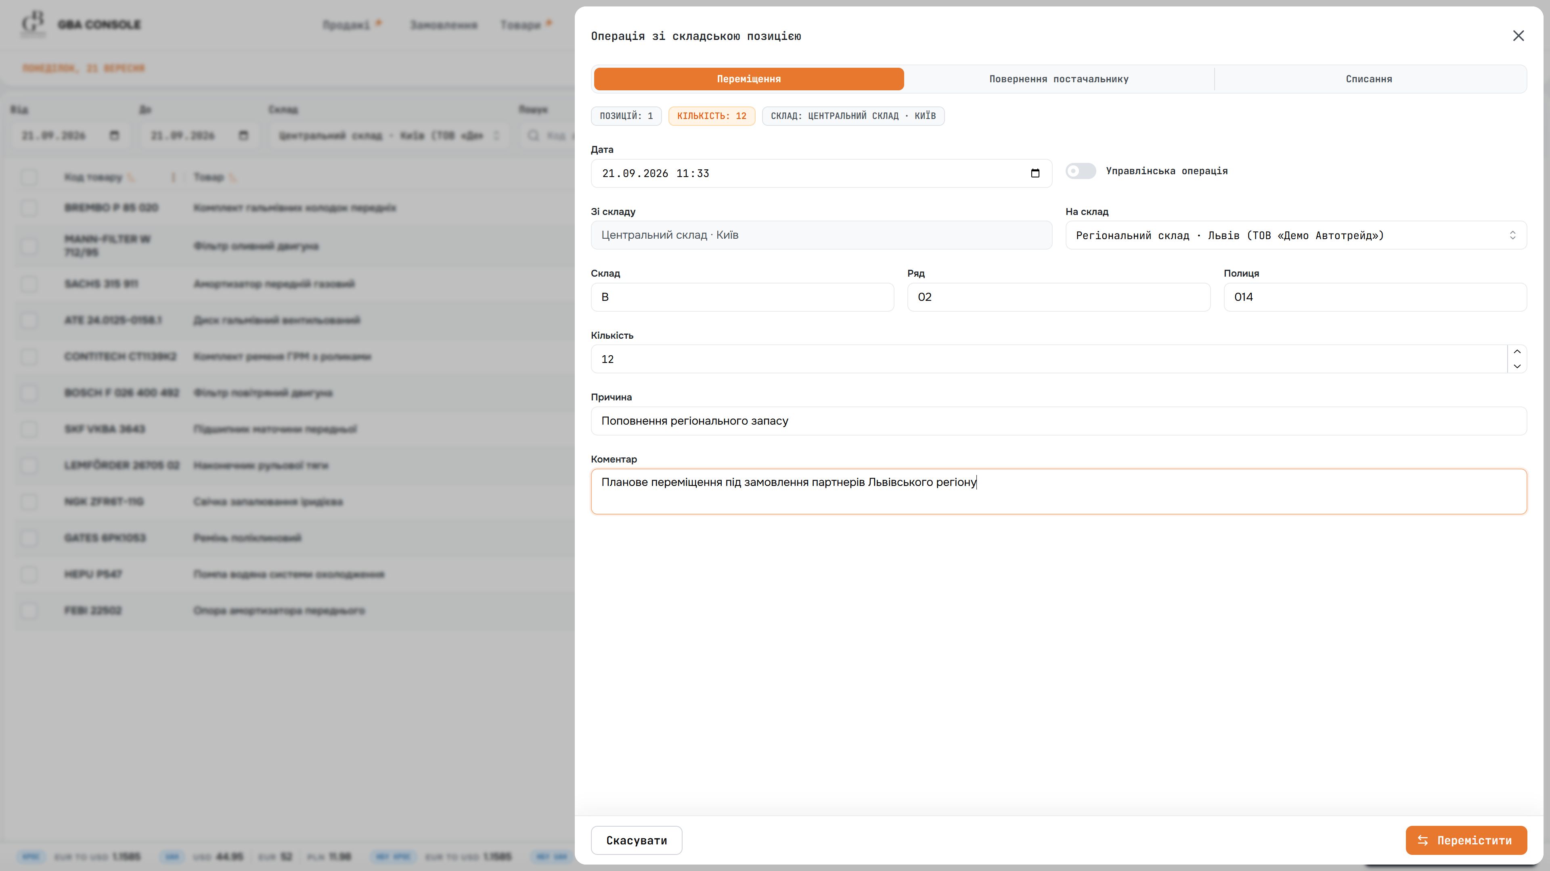Click the Кількість: 12 badge
This screenshot has height=871, width=1550.
tap(711, 116)
